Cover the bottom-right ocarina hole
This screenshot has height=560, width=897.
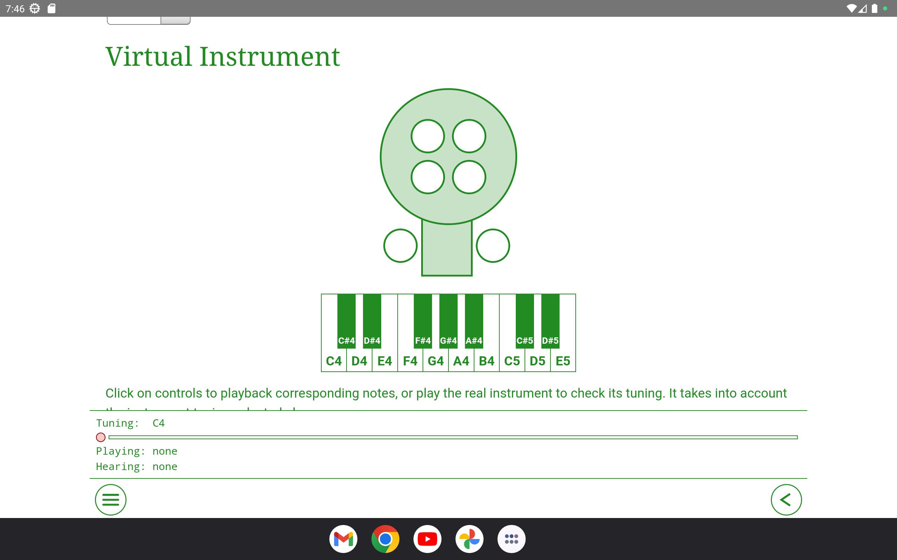click(469, 177)
